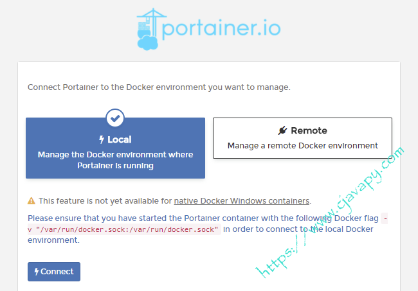Viewport: 418px width, 291px height.
Task: Select the Local environment option
Action: point(115,148)
